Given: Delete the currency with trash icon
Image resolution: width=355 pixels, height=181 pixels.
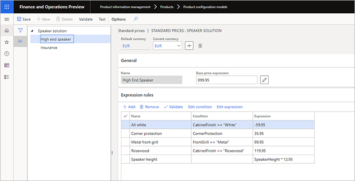Looking at the screenshot, I should click(x=200, y=46).
